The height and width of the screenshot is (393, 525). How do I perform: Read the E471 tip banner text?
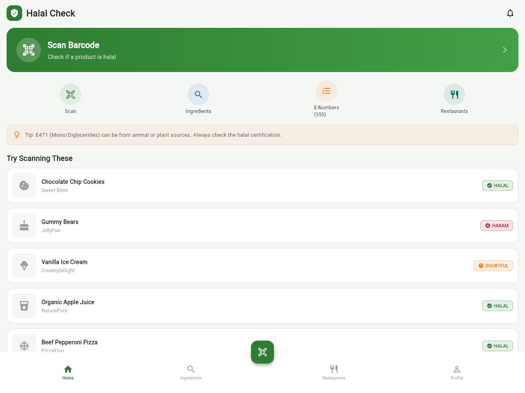click(x=153, y=135)
